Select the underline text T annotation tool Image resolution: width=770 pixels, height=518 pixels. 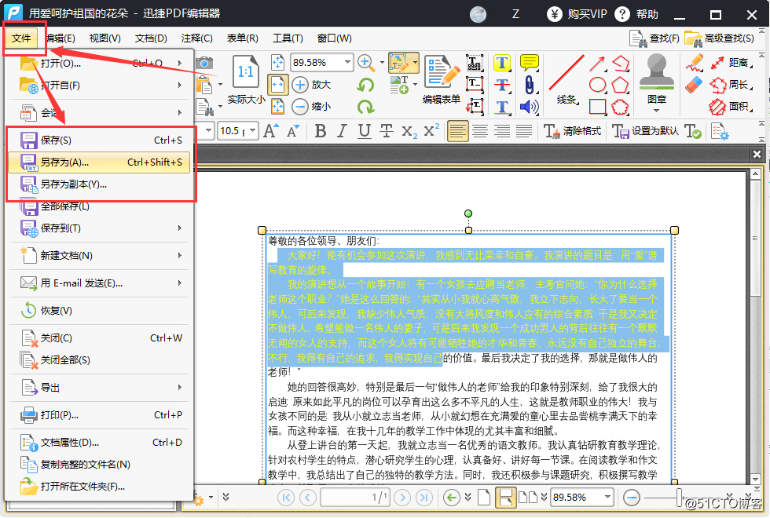[502, 107]
